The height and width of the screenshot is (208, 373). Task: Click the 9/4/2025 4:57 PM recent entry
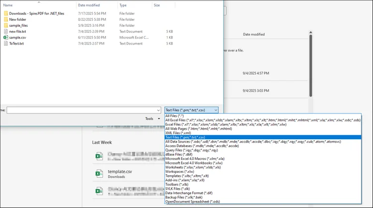(x=256, y=73)
